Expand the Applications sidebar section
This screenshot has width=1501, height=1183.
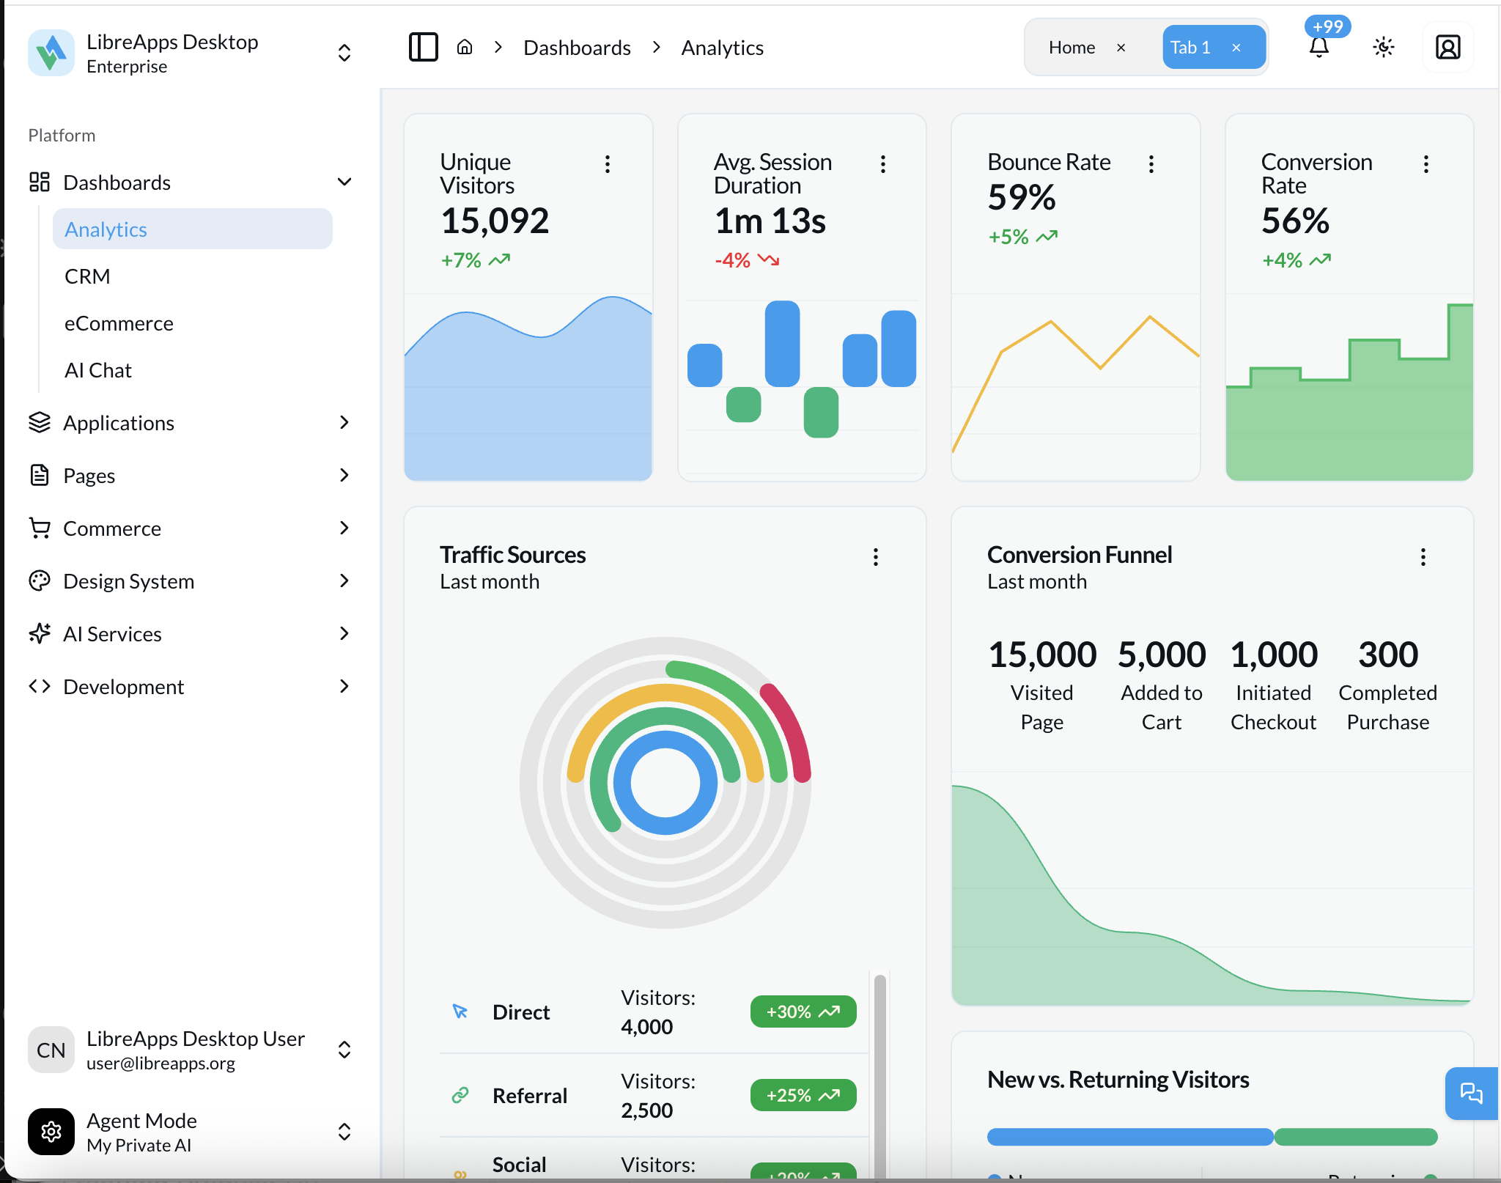click(344, 422)
